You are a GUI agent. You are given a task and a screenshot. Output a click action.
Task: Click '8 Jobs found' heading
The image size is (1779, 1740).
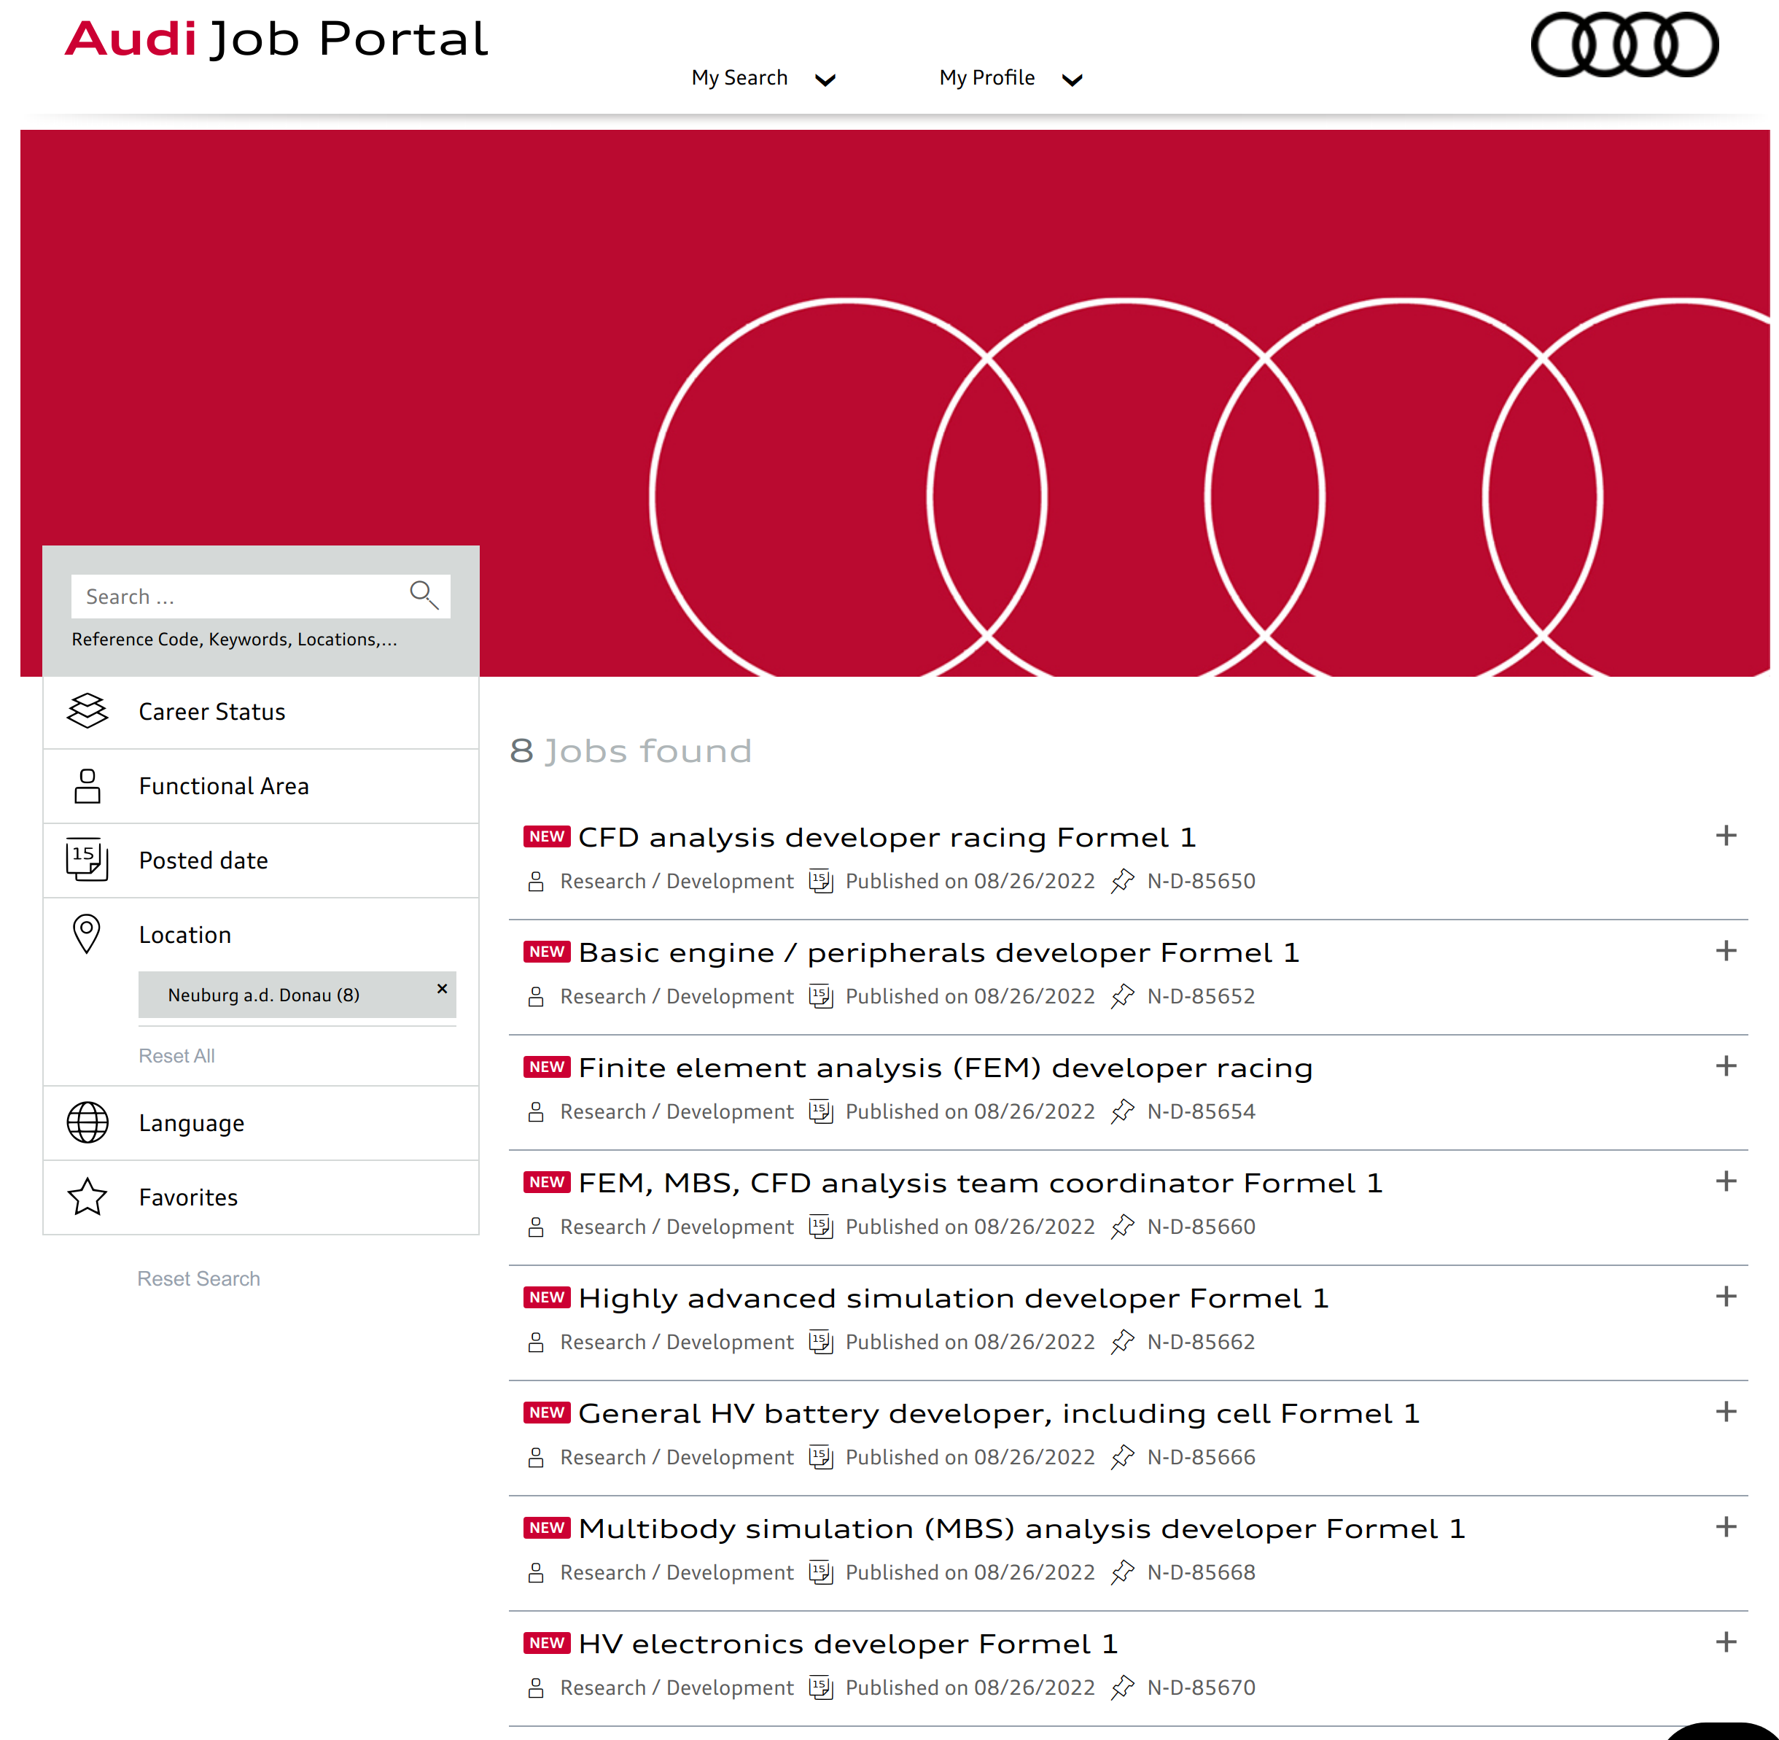631,751
